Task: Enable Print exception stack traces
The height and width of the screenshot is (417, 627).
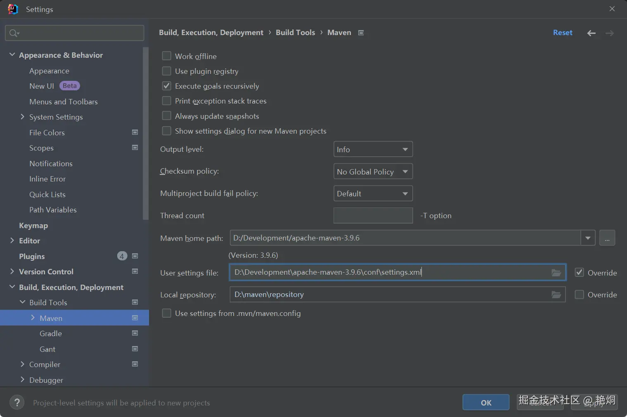Action: point(167,101)
